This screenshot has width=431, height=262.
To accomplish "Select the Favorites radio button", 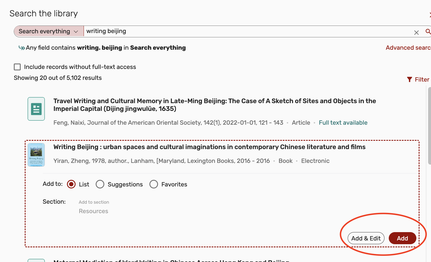I will (x=154, y=184).
